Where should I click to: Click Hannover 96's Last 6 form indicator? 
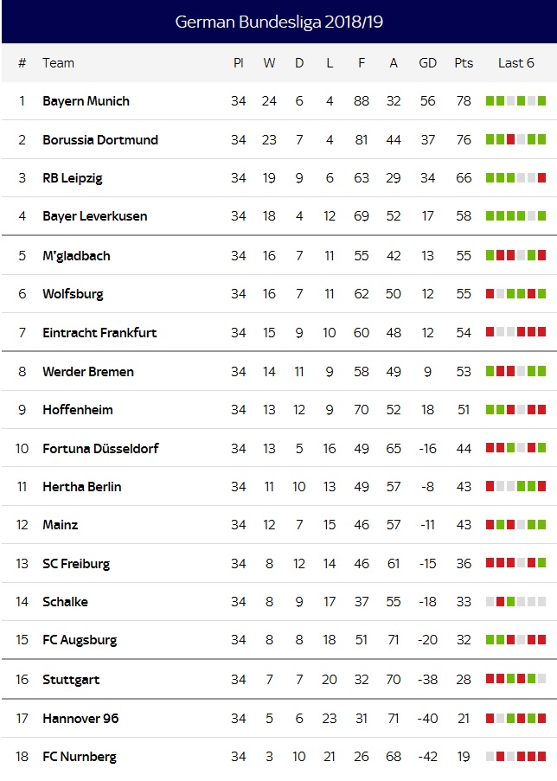515,719
